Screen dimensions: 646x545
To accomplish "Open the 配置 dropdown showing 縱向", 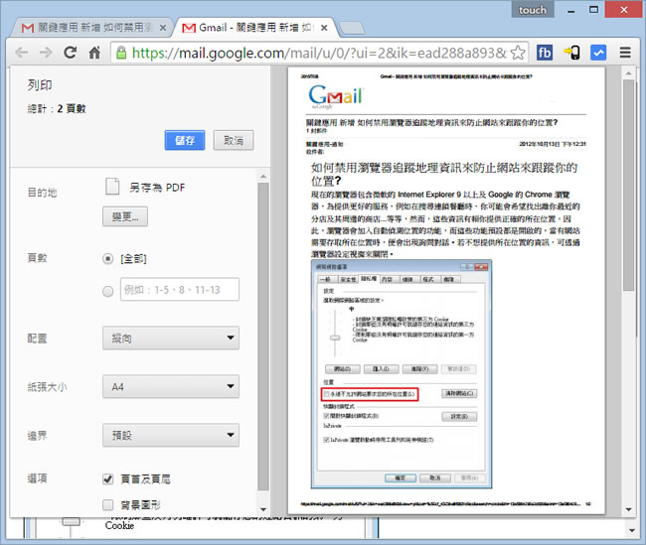I will 170,339.
